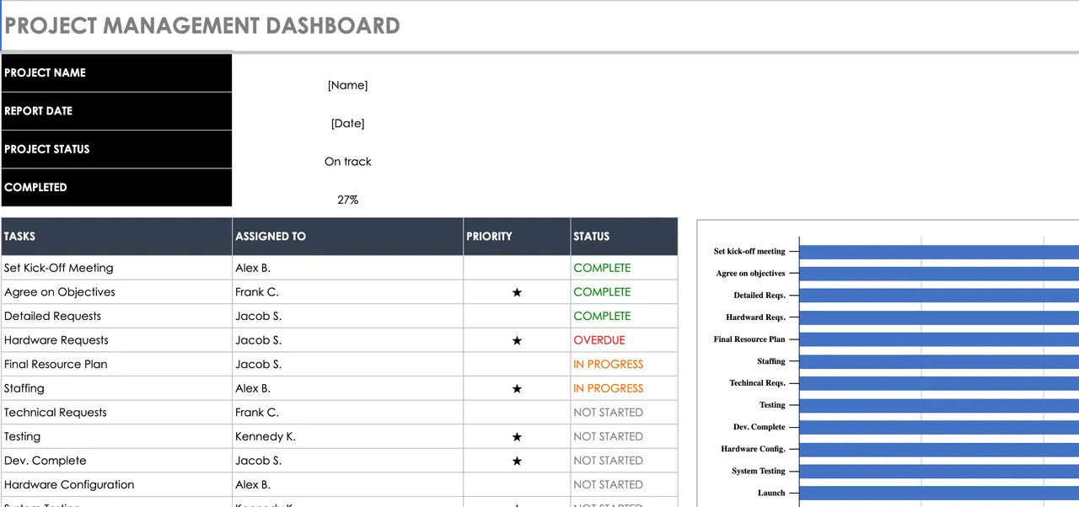Select NOT STARTED status for Technical Requests
Image resolution: width=1079 pixels, height=507 pixels.
click(x=624, y=413)
